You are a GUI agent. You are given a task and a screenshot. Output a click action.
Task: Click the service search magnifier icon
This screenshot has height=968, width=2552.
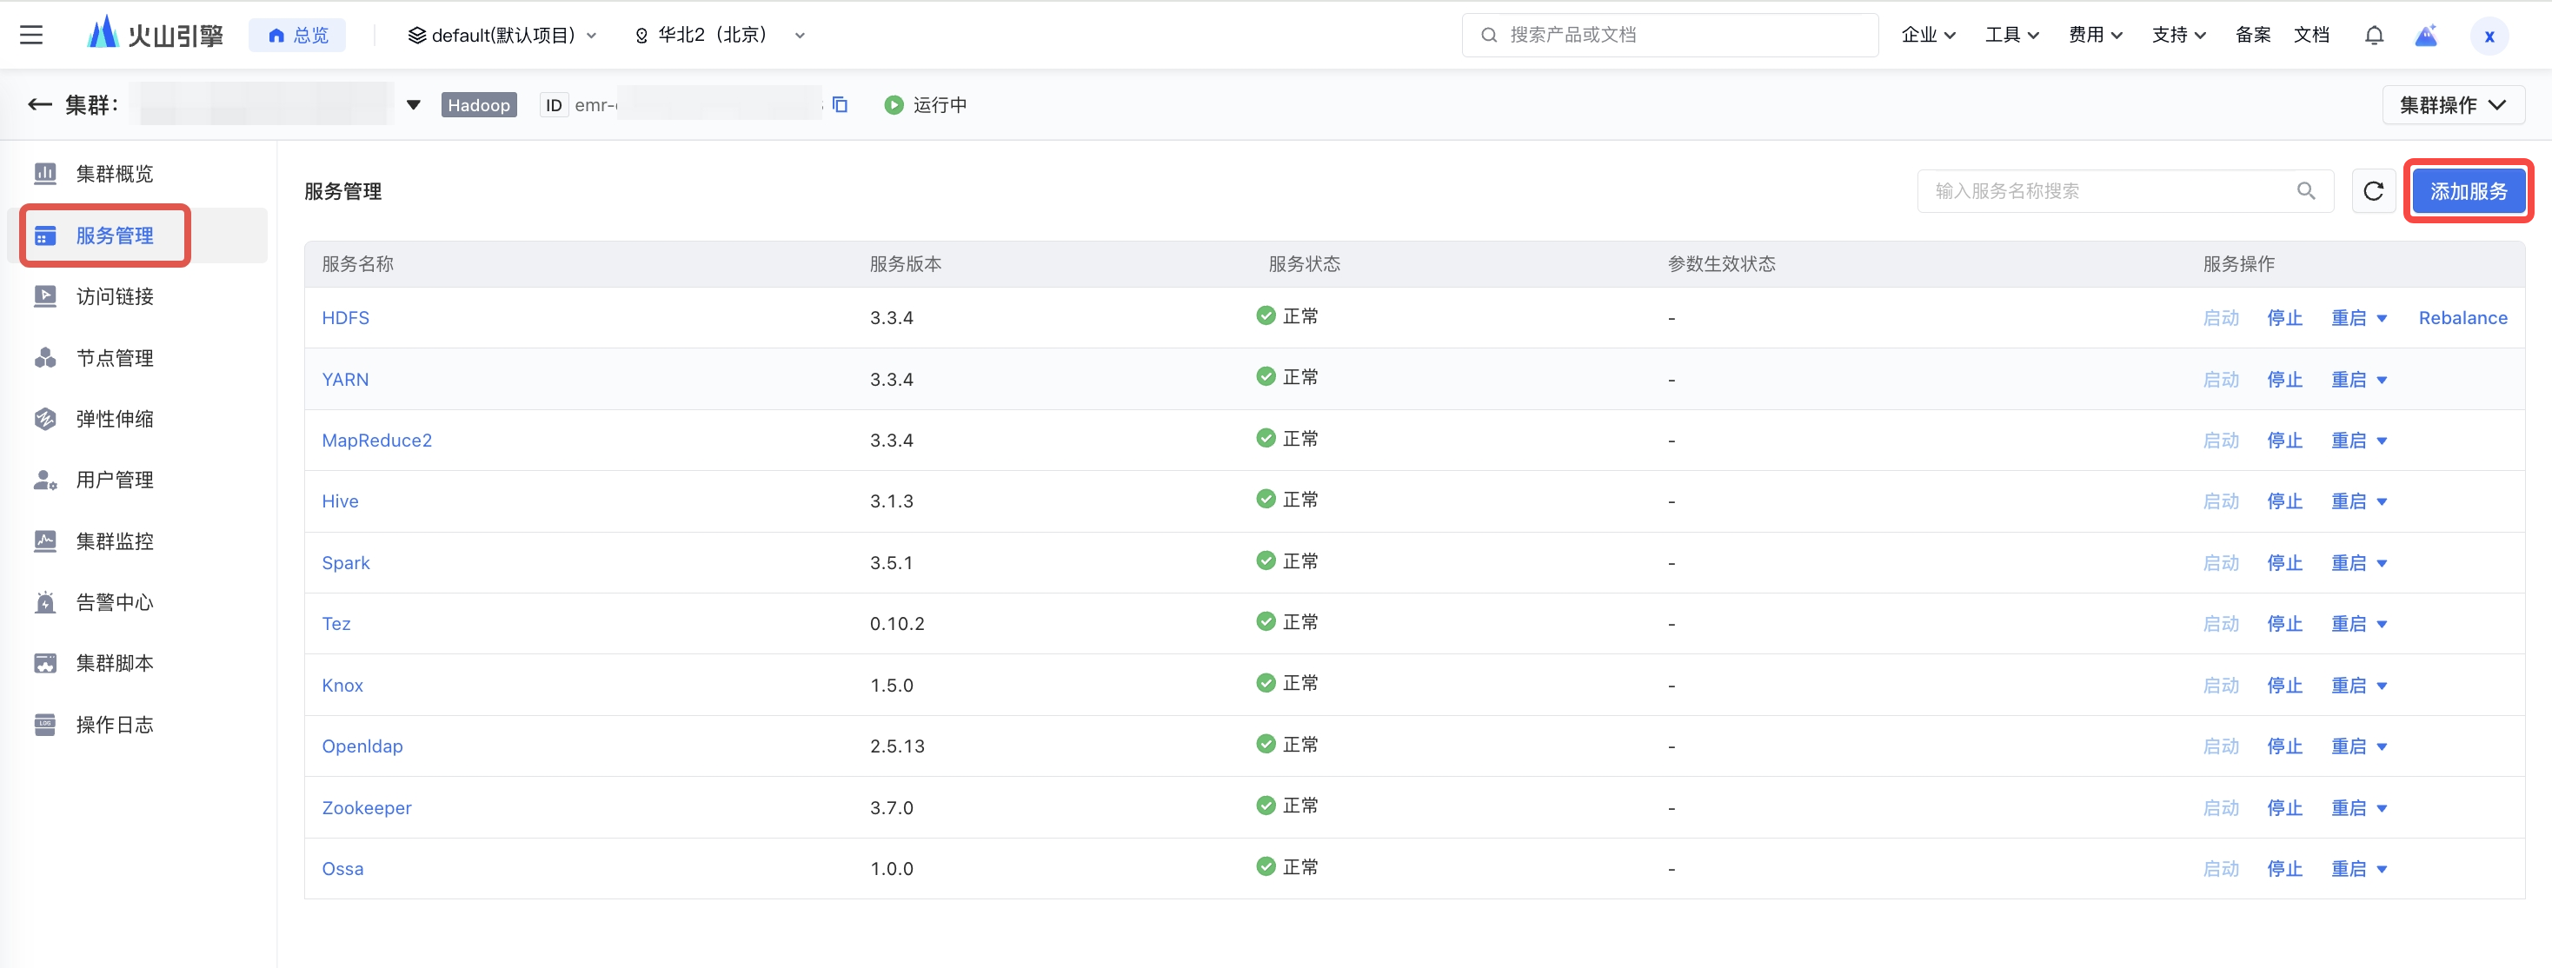(2306, 191)
